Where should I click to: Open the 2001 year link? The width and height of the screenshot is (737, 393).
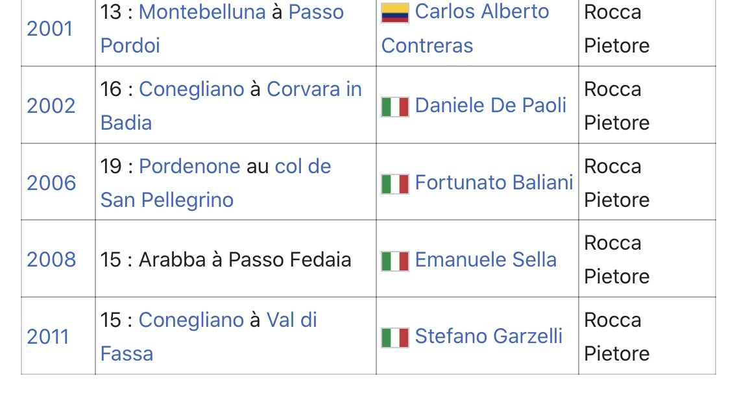pos(50,29)
